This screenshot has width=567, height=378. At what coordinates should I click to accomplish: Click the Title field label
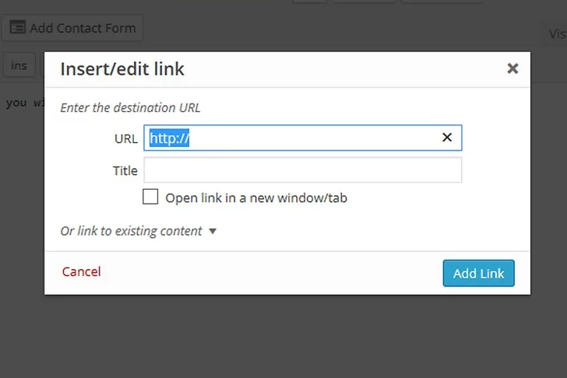click(x=125, y=170)
